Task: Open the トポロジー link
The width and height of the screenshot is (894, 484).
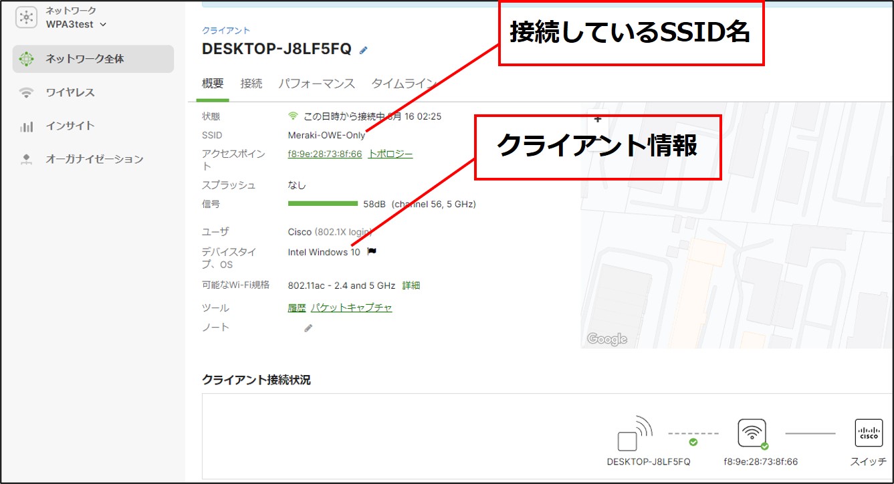Action: [x=390, y=154]
